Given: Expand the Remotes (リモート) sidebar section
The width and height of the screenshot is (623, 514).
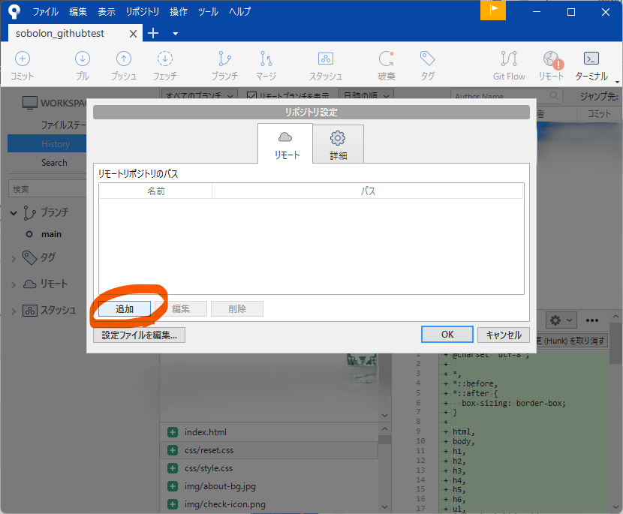Looking at the screenshot, I should point(14,285).
